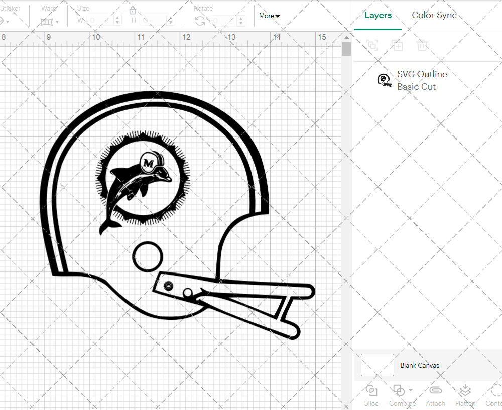Click the Combine tool
This screenshot has width=502, height=410.
click(x=402, y=395)
